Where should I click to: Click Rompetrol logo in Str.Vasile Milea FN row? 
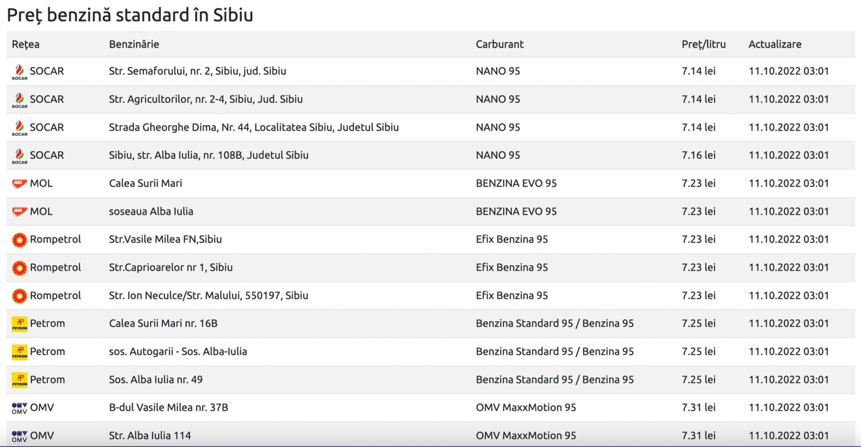click(x=20, y=240)
